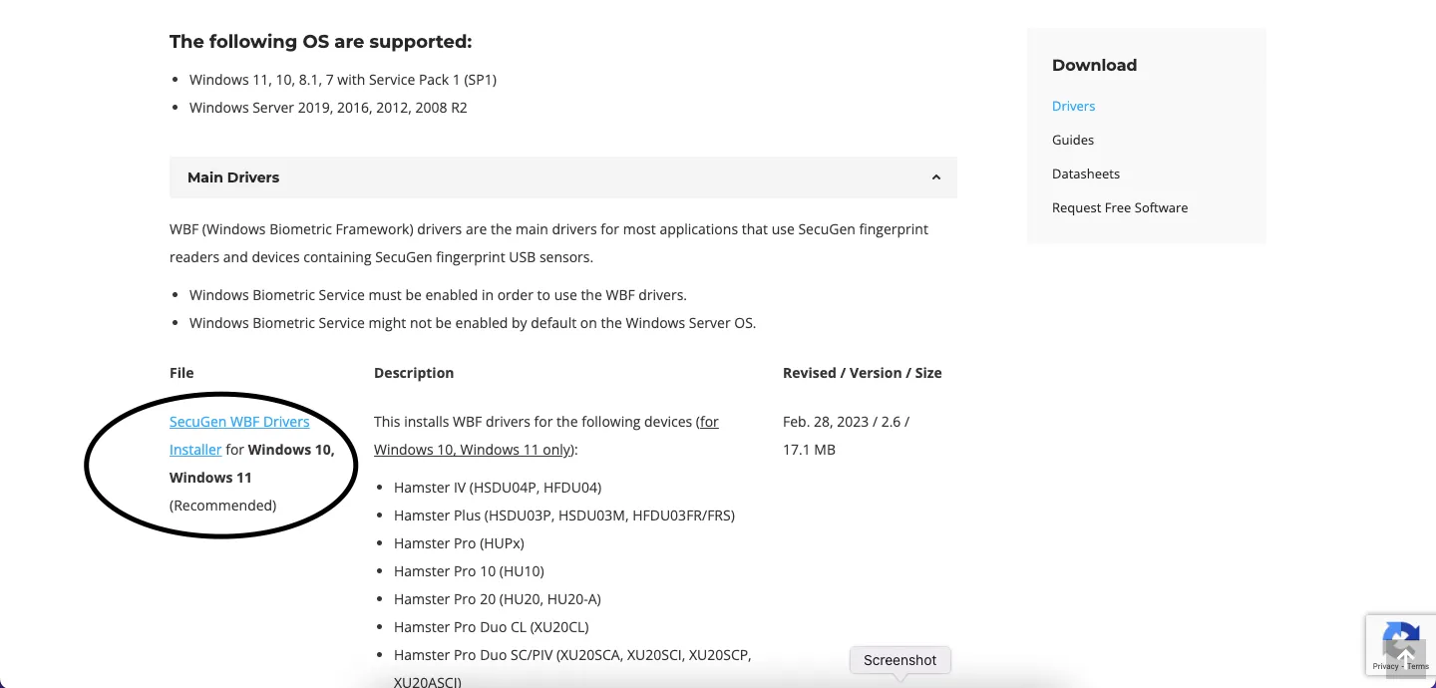Screen dimensions: 1436x688
Task: Open Guides in Download sidebar
Action: (x=1073, y=140)
